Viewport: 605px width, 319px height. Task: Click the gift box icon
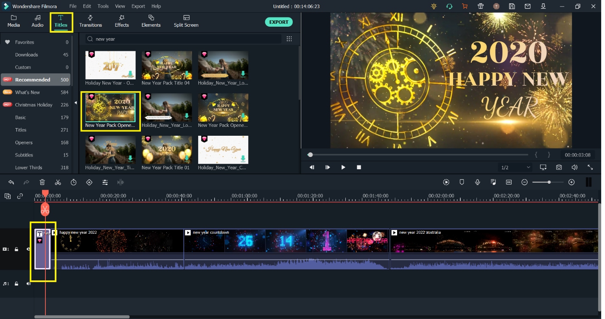click(x=480, y=6)
